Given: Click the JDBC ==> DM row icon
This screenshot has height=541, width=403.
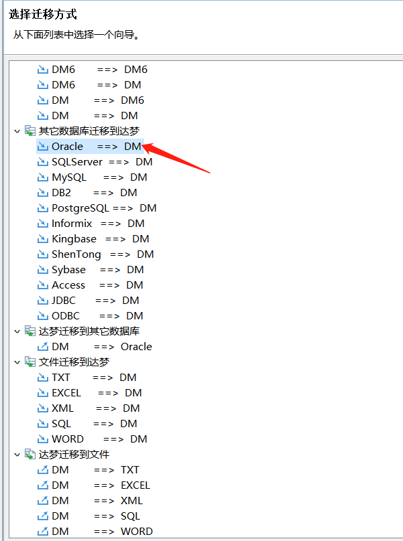Looking at the screenshot, I should point(42,301).
